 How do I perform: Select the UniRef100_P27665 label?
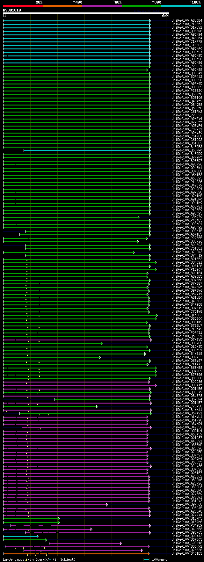tap(187, 238)
